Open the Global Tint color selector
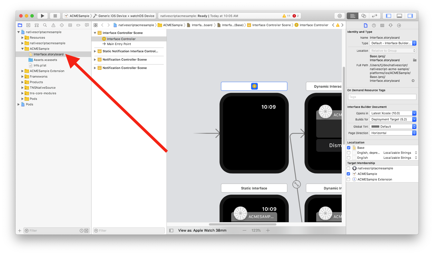 [392, 127]
